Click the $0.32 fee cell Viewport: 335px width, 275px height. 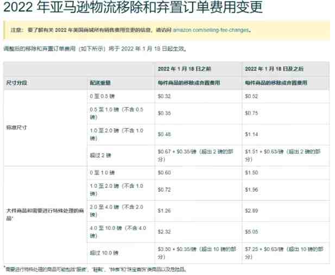click(164, 97)
